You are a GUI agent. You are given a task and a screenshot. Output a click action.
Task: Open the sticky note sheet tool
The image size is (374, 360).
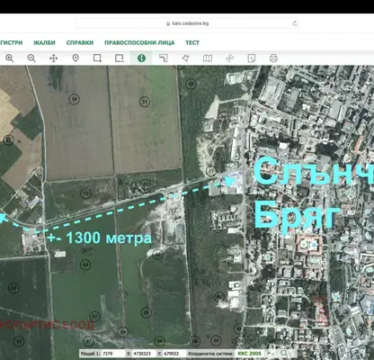coord(252,58)
